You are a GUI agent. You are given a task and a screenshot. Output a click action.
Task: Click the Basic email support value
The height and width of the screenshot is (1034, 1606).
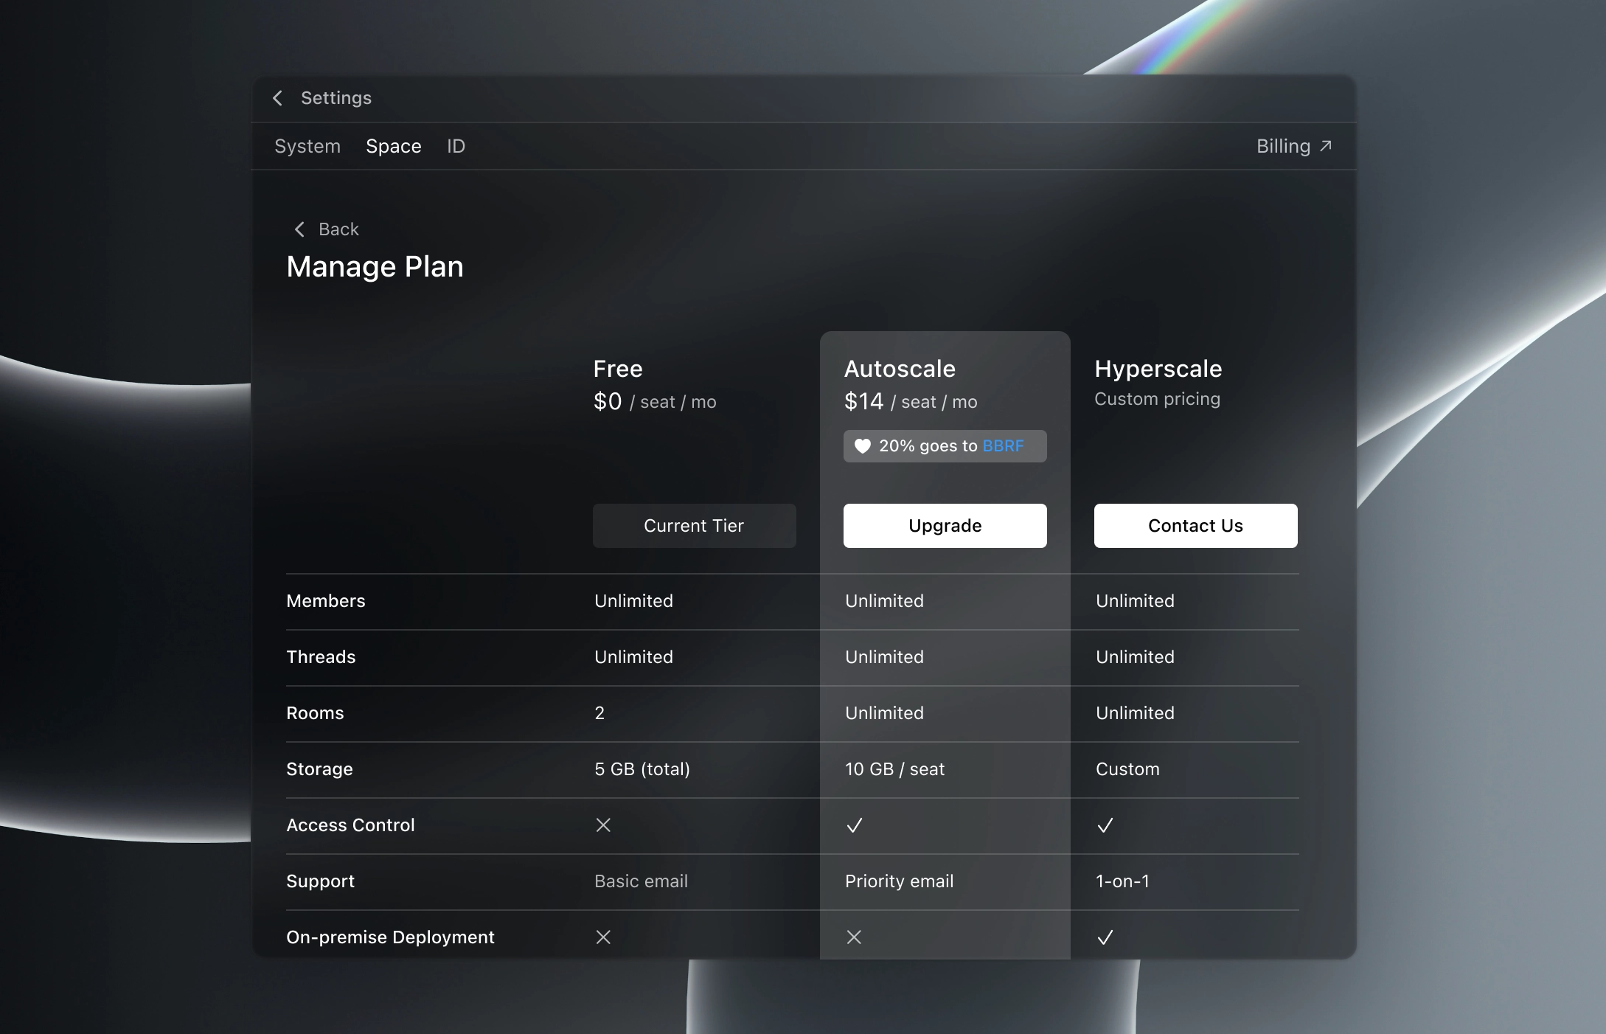click(x=641, y=881)
